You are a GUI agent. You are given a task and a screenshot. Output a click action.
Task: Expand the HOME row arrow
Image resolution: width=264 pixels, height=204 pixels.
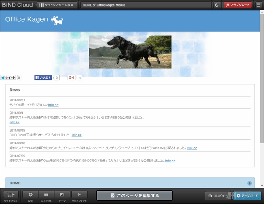(x=249, y=183)
